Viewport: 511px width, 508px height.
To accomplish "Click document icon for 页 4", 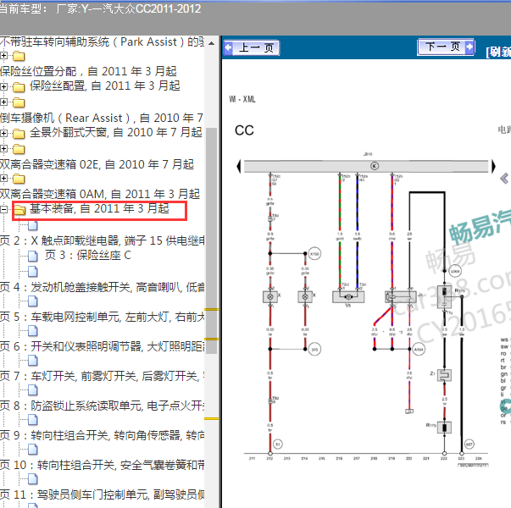I will coord(33,271).
